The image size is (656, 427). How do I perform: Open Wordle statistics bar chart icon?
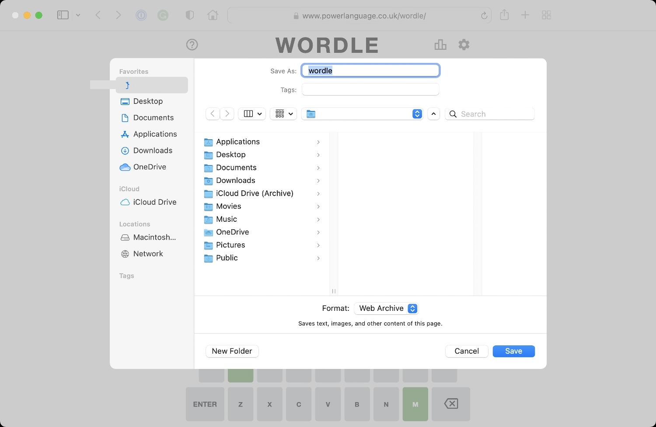(x=440, y=45)
